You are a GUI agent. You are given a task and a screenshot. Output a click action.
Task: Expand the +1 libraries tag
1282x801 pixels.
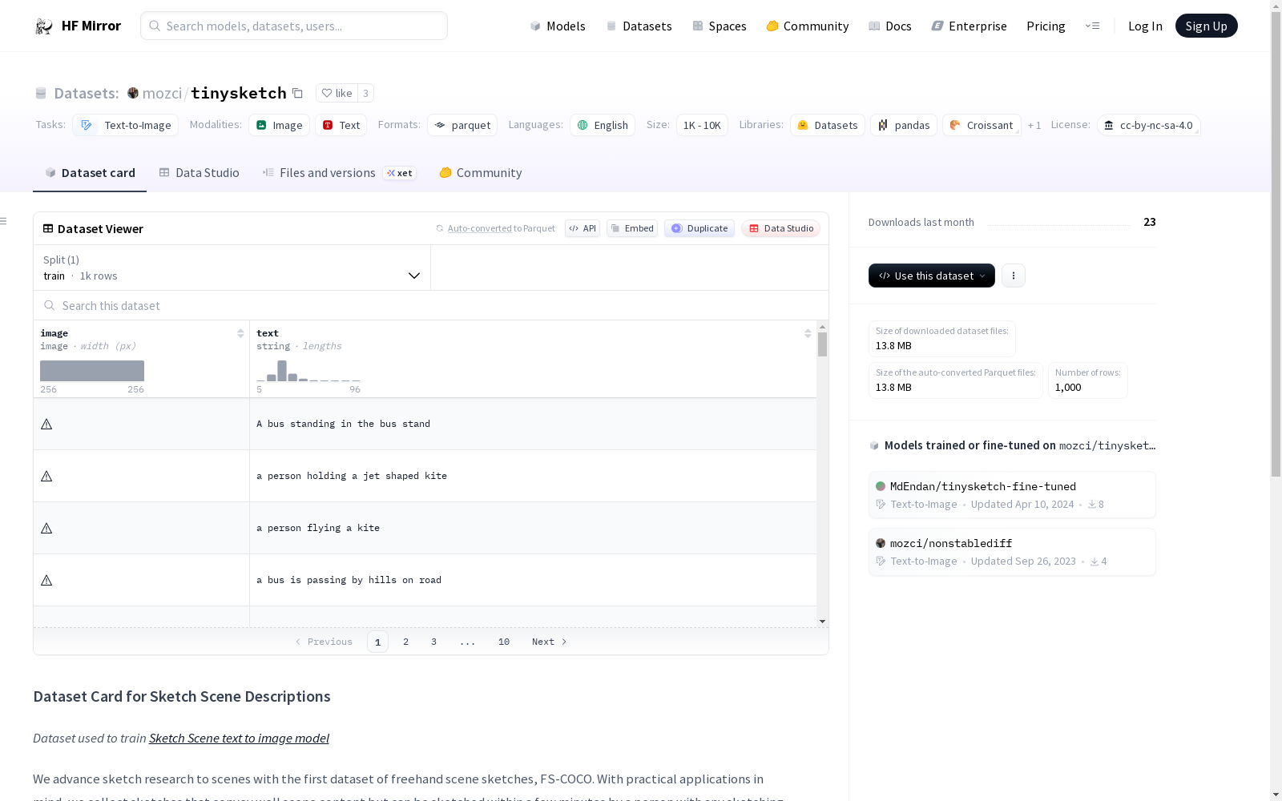tap(1034, 125)
